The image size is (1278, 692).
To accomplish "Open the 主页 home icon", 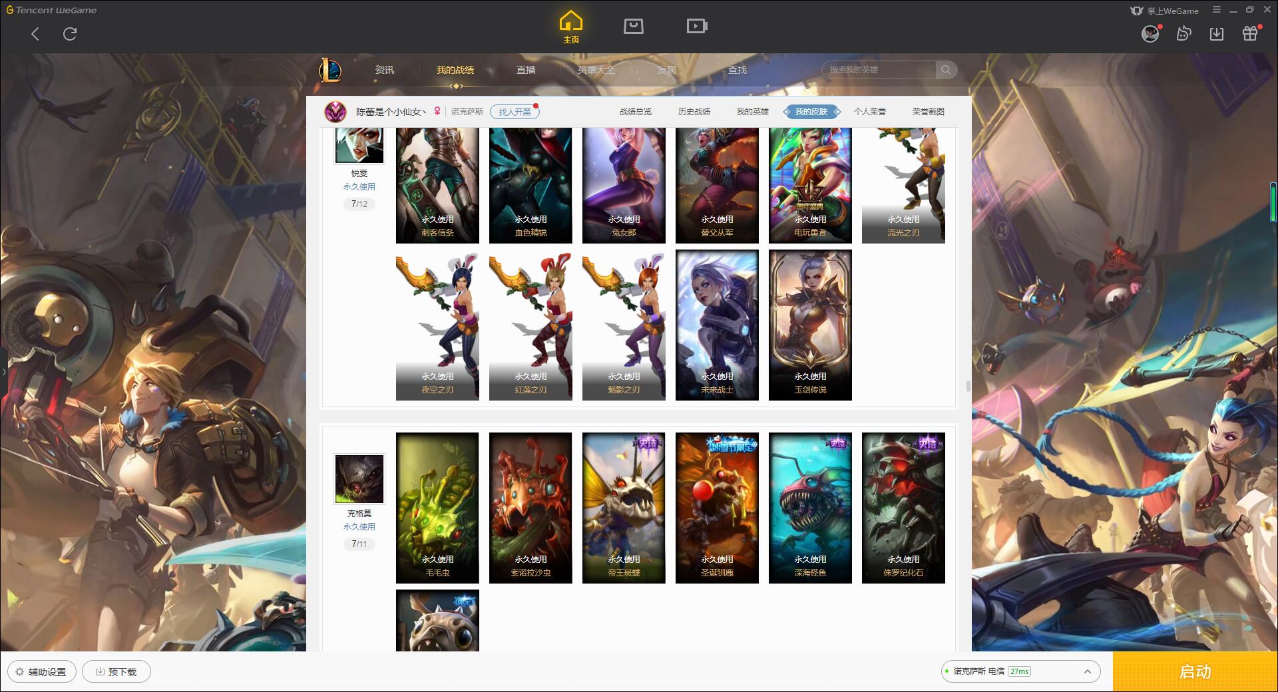I will [x=571, y=27].
